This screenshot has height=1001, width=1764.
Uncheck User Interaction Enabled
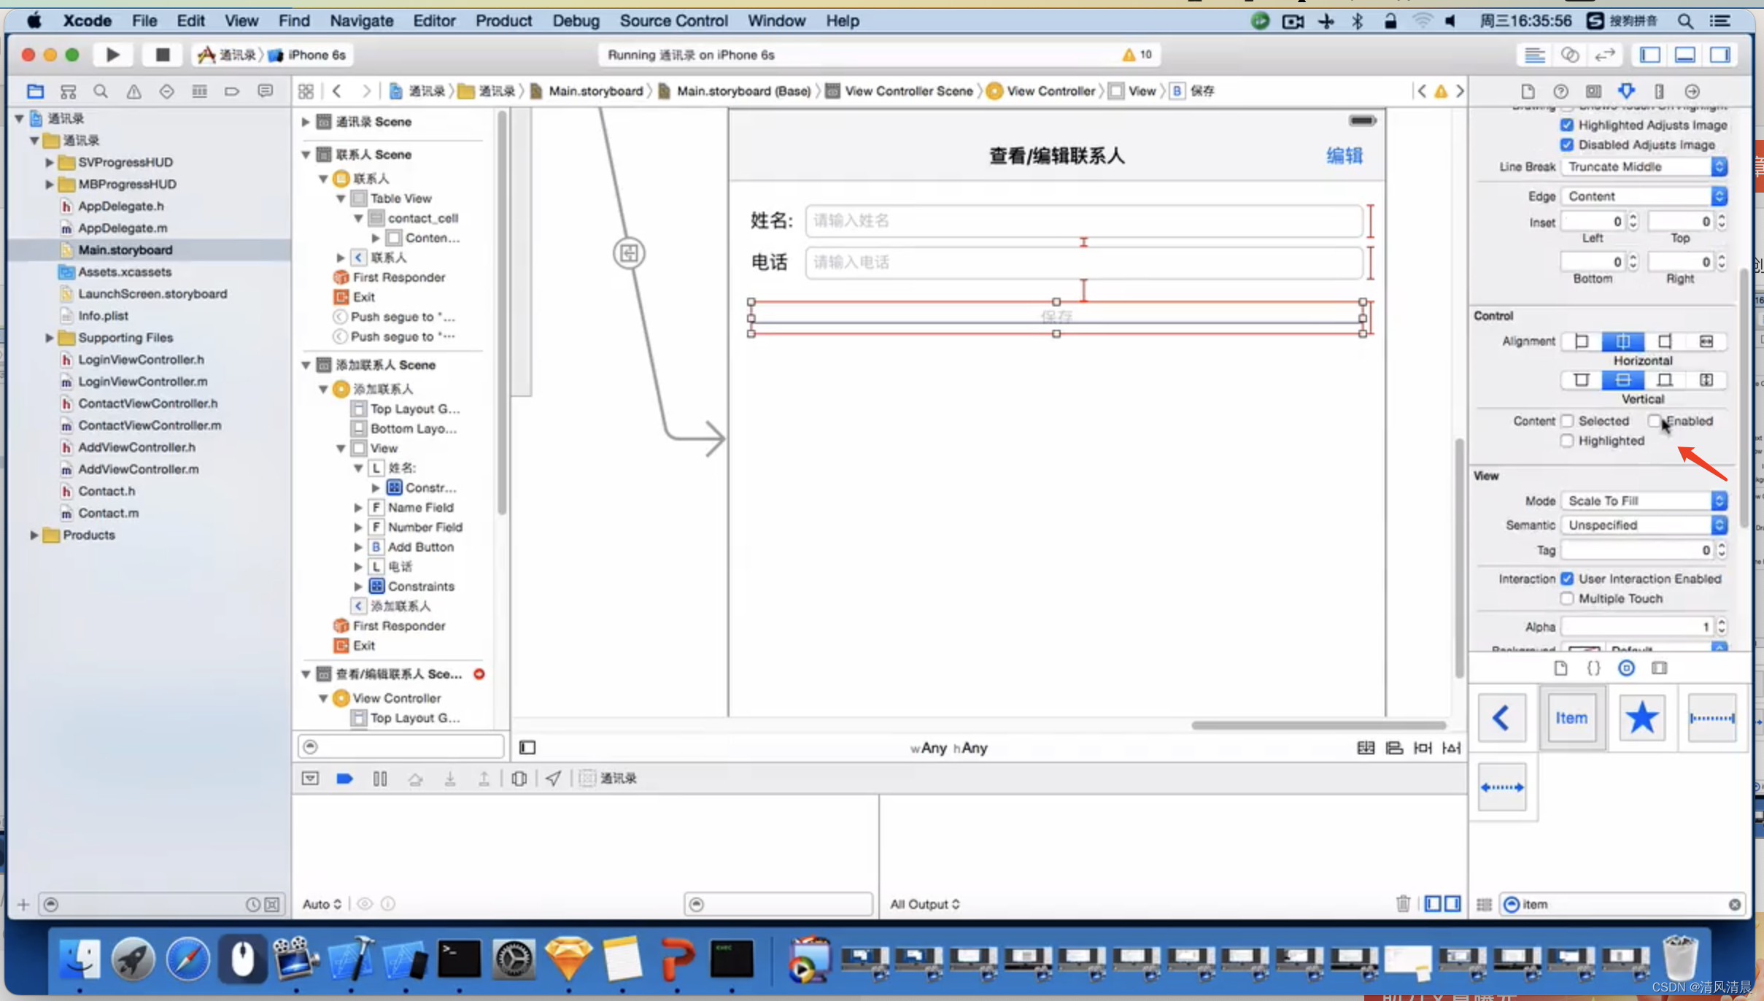click(x=1566, y=579)
